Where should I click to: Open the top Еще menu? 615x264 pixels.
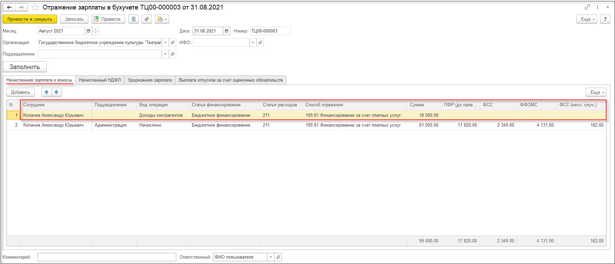pos(587,19)
